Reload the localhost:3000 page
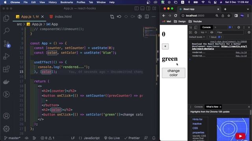The height and width of the screenshot is (141, 252). point(176,16)
